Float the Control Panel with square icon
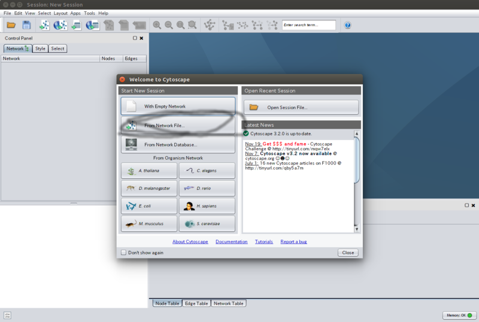This screenshot has height=322, width=479. tap(135, 38)
